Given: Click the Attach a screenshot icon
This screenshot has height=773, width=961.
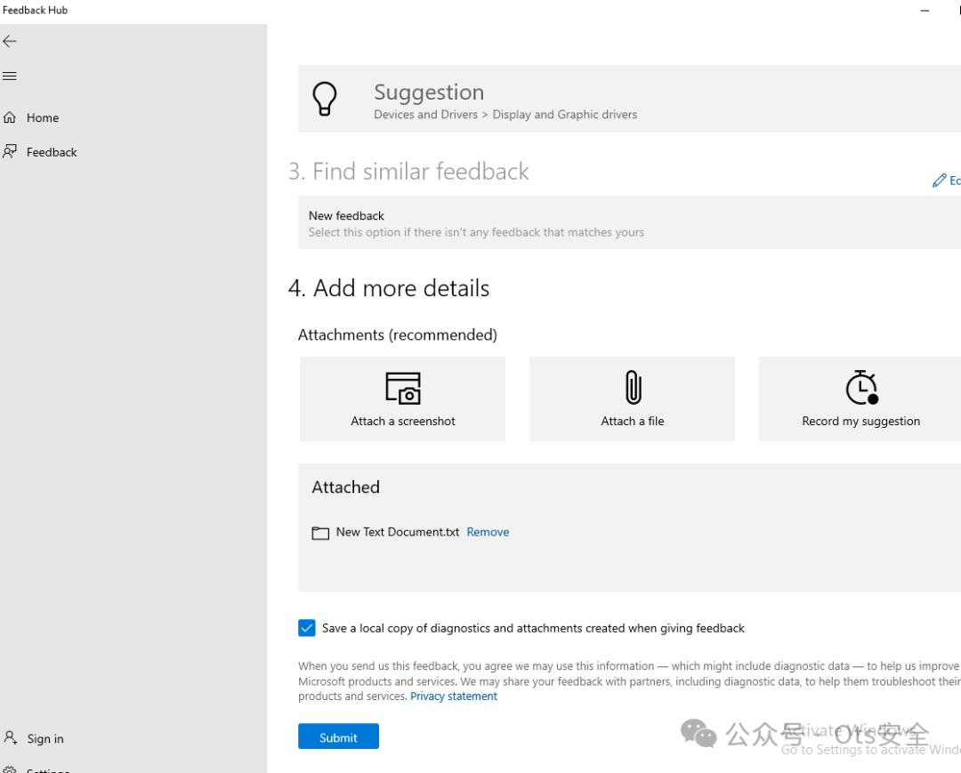Looking at the screenshot, I should point(402,389).
